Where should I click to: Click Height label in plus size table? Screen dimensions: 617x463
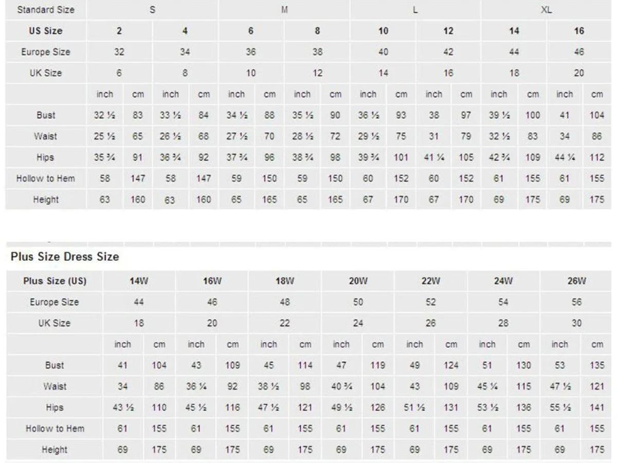pyautogui.click(x=55, y=450)
